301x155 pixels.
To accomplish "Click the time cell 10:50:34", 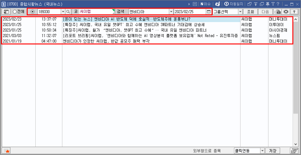I will [49, 30].
